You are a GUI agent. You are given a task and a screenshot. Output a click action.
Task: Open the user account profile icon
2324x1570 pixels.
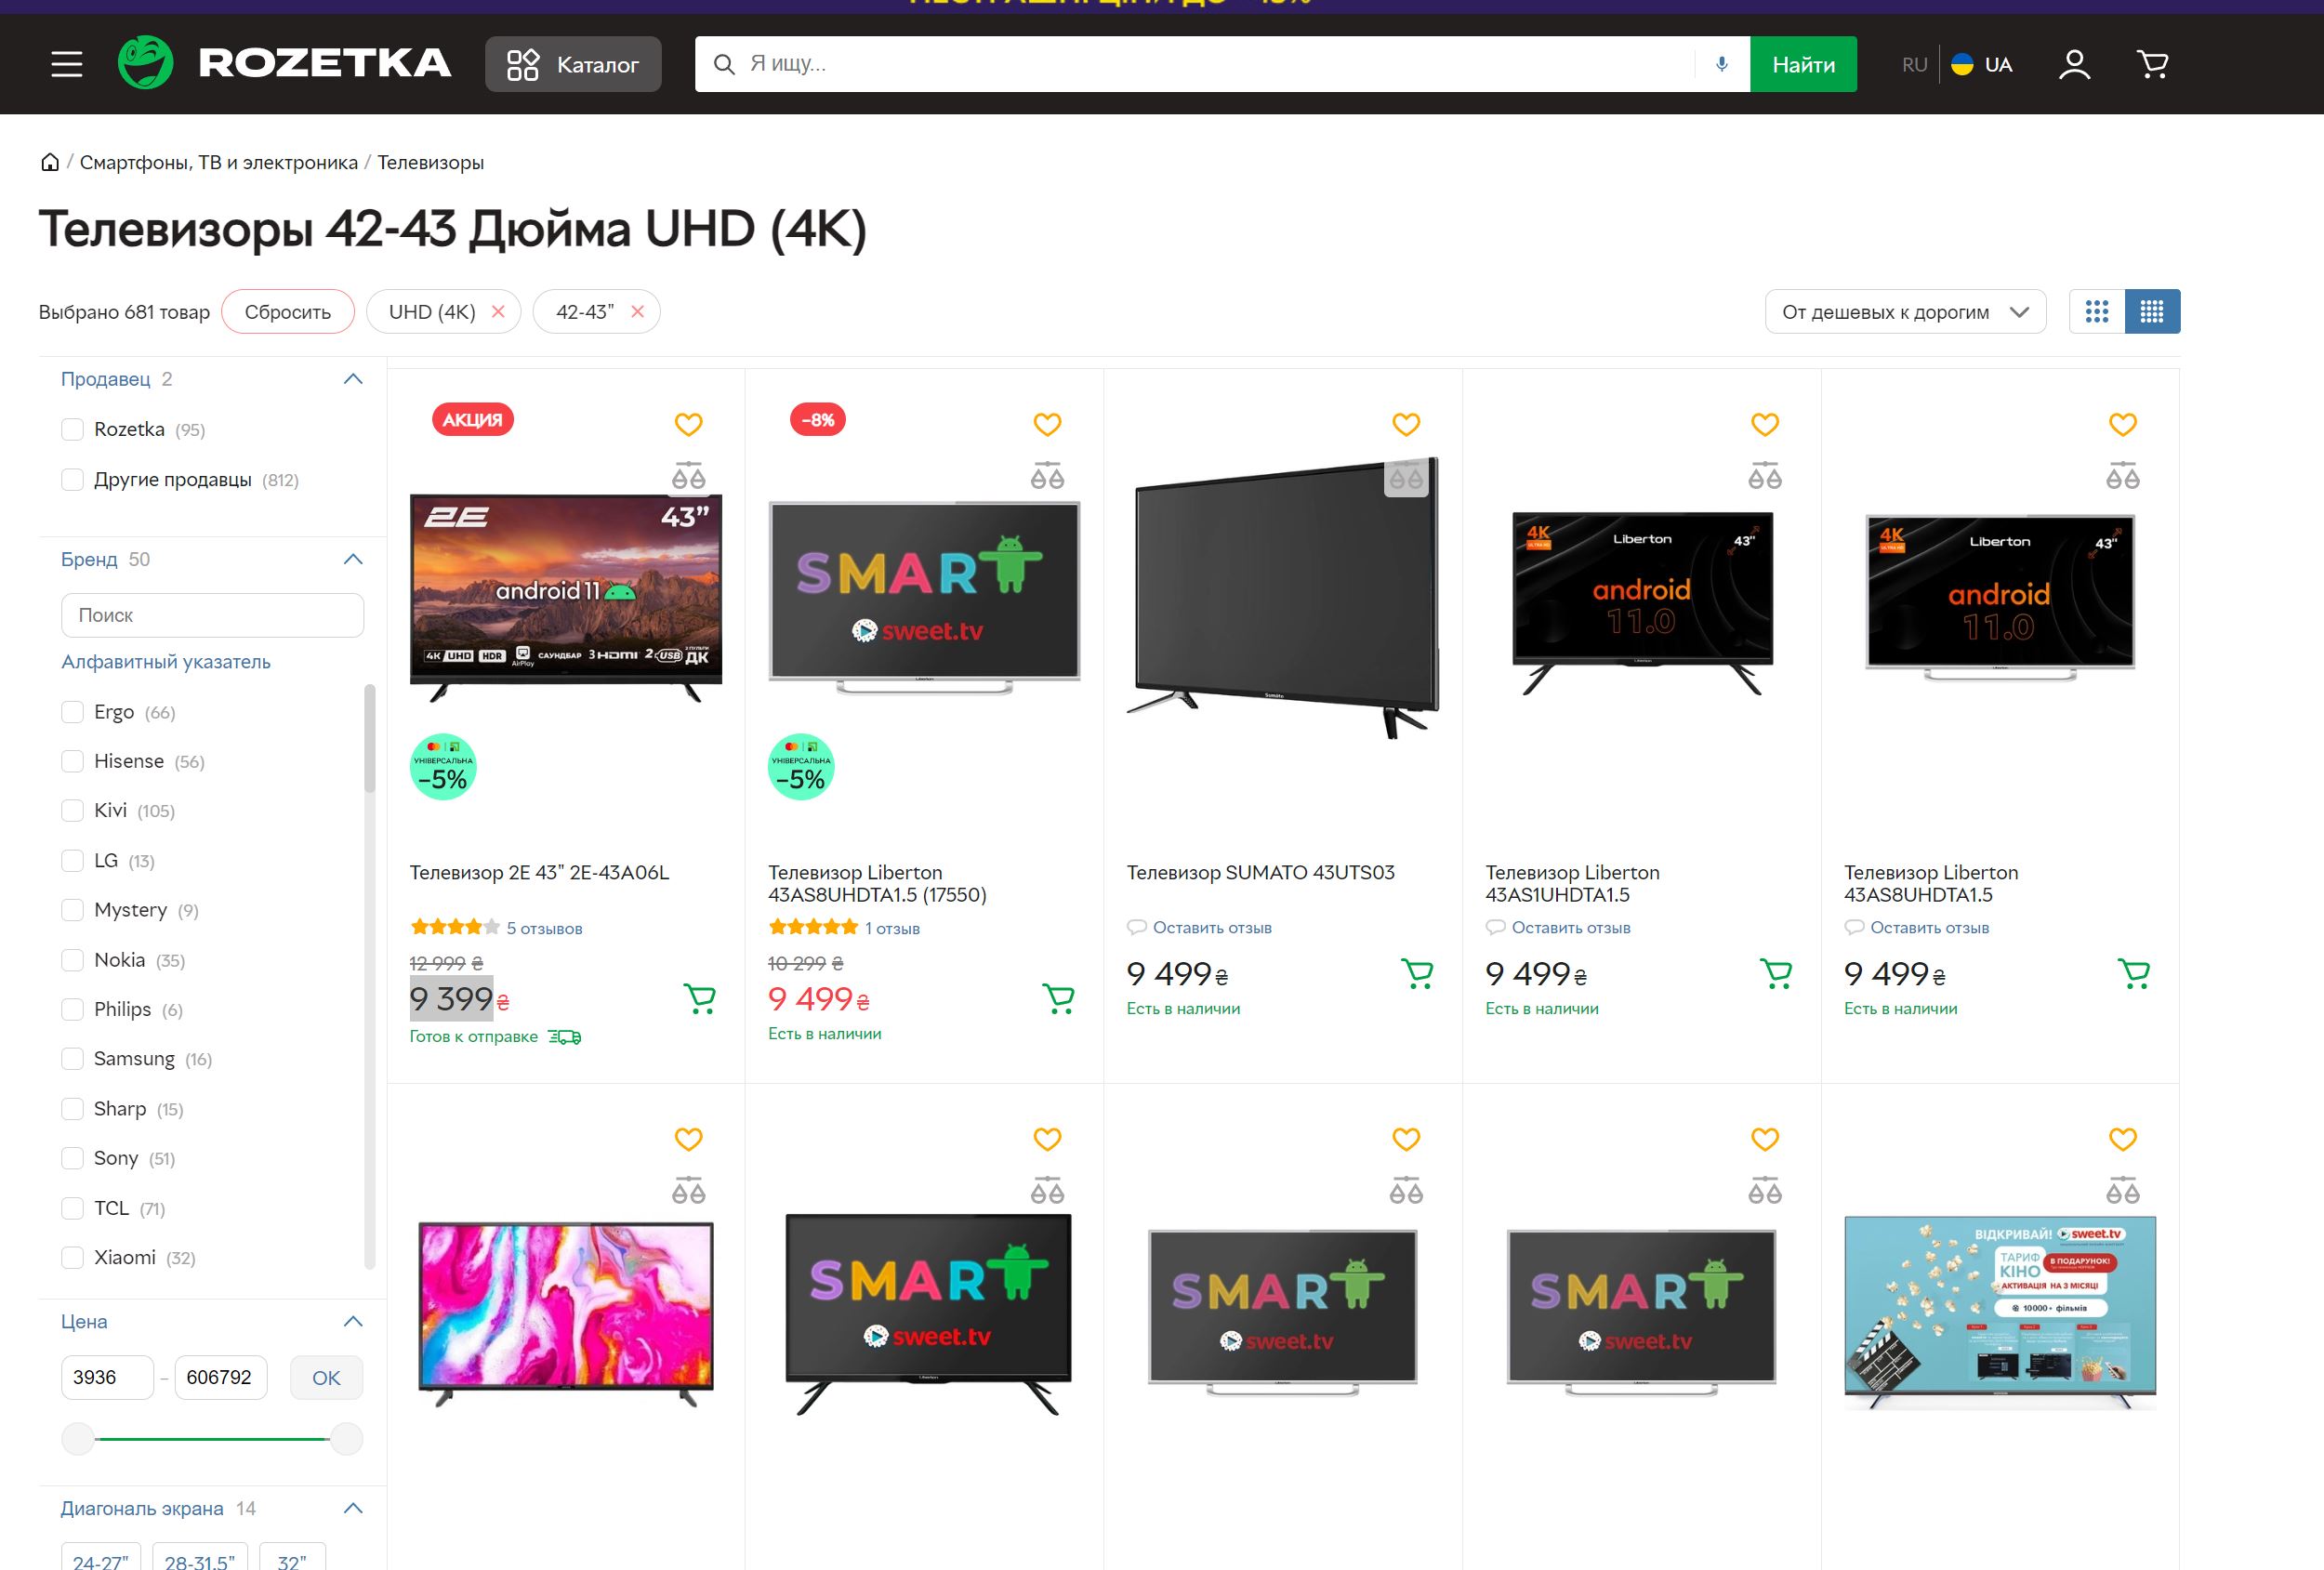click(2074, 65)
